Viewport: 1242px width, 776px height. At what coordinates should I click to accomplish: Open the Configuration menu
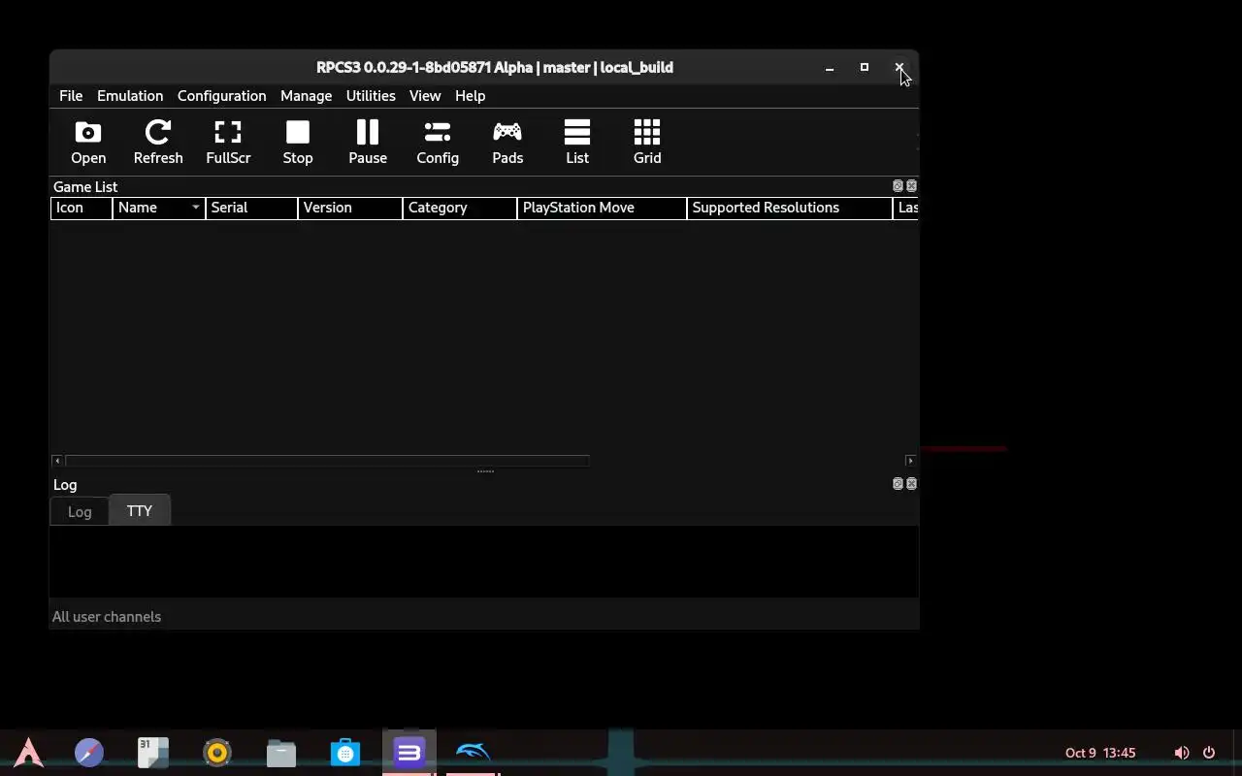pyautogui.click(x=221, y=96)
